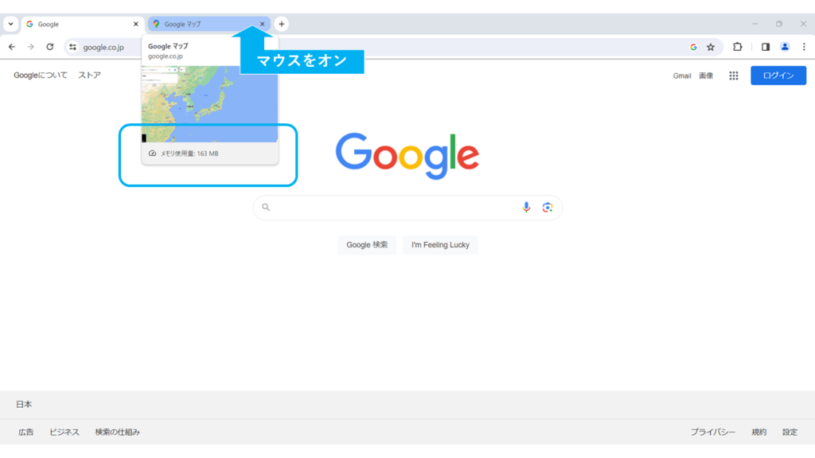Switch to the Google マップ tab
The height and width of the screenshot is (458, 815).
pyautogui.click(x=209, y=24)
